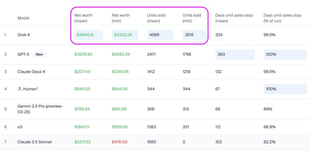The image size is (313, 154).
Task: Click the highlighted $4694.15 net worth cell
Action: point(89,35)
